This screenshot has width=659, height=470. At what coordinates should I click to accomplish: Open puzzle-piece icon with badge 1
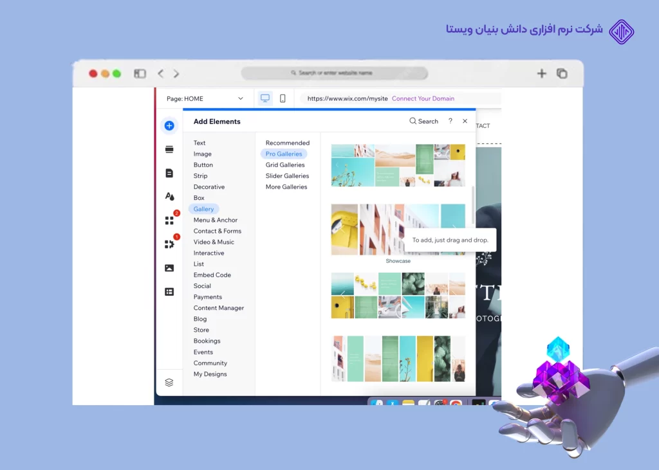(x=169, y=244)
